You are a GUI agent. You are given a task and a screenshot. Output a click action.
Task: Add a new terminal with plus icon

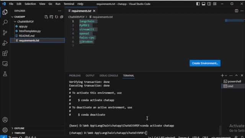click(x=222, y=76)
